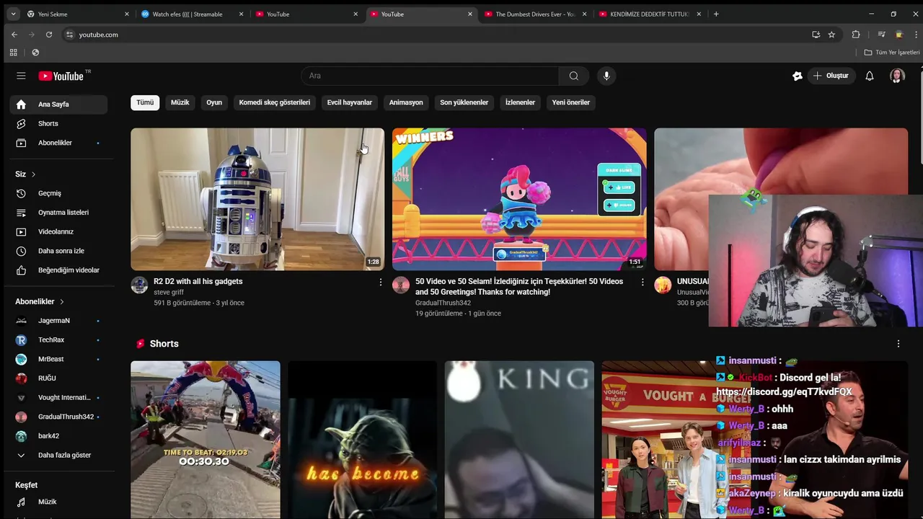The height and width of the screenshot is (519, 923).
Task: Open options menu for R2 D2 video
Action: [381, 282]
